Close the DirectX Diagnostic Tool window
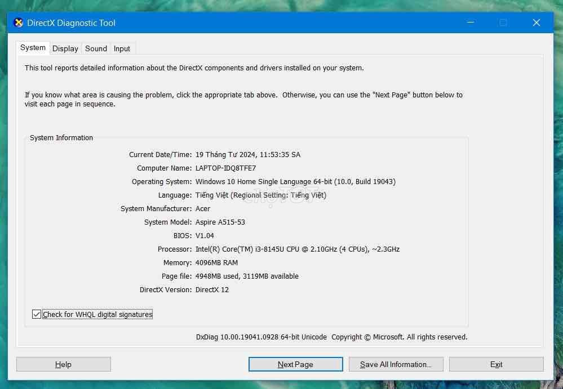Screen dimensions: 563x389 tap(537, 23)
